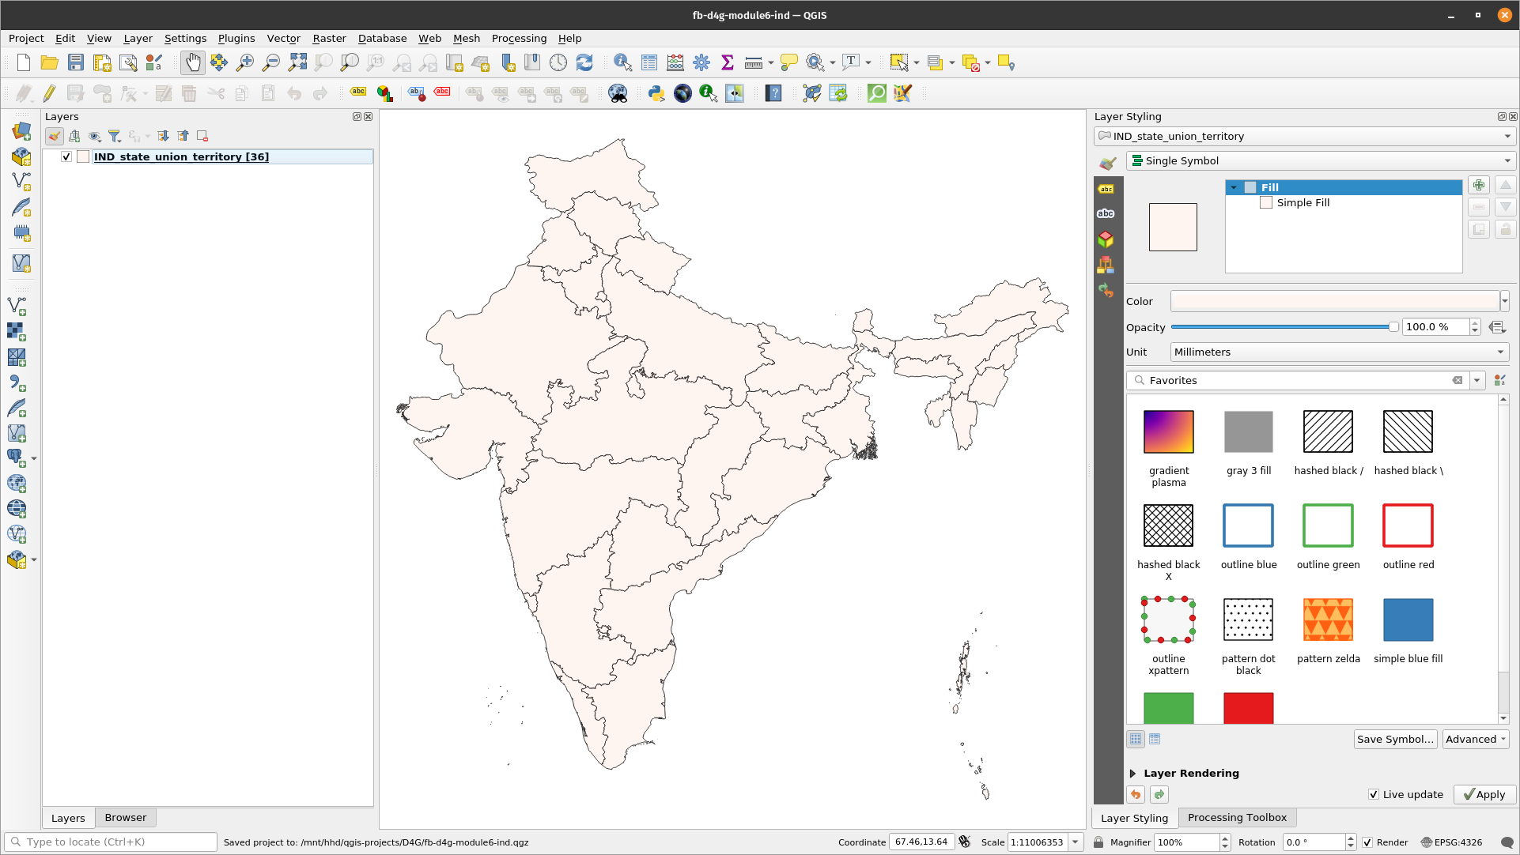
Task: Select Simple Fill symbol layer
Action: click(1303, 203)
